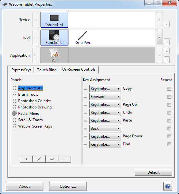Switch to the ExpressKeys tab

click(x=21, y=70)
